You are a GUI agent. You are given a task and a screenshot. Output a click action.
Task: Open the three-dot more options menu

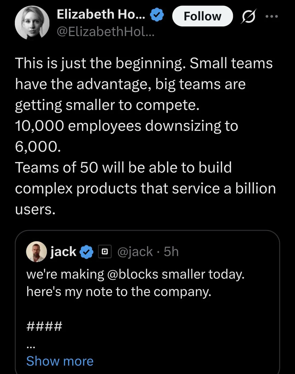click(272, 16)
